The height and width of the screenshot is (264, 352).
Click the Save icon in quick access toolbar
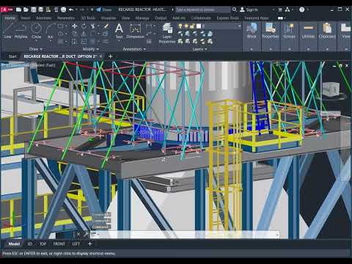coord(34,10)
